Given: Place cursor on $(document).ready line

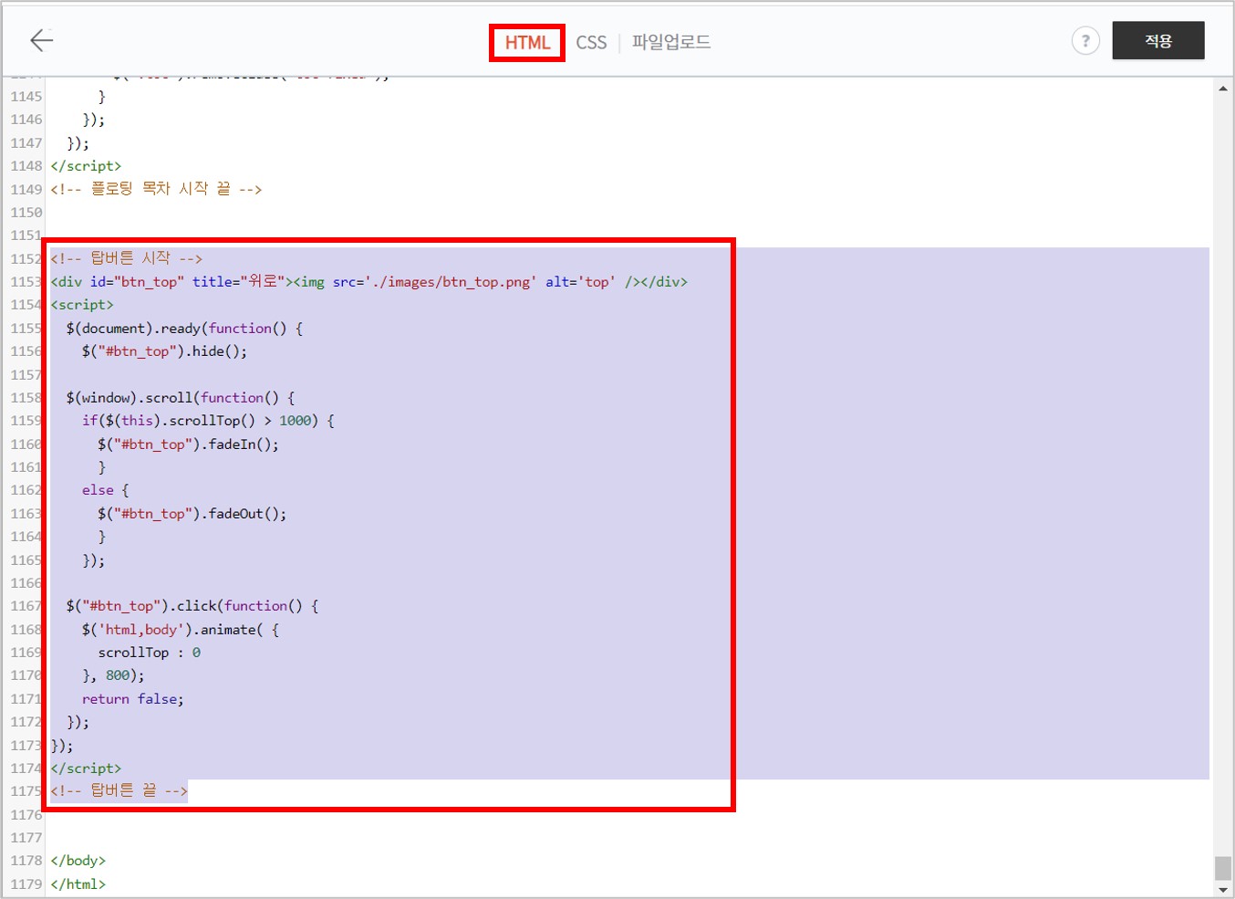Looking at the screenshot, I should [184, 329].
